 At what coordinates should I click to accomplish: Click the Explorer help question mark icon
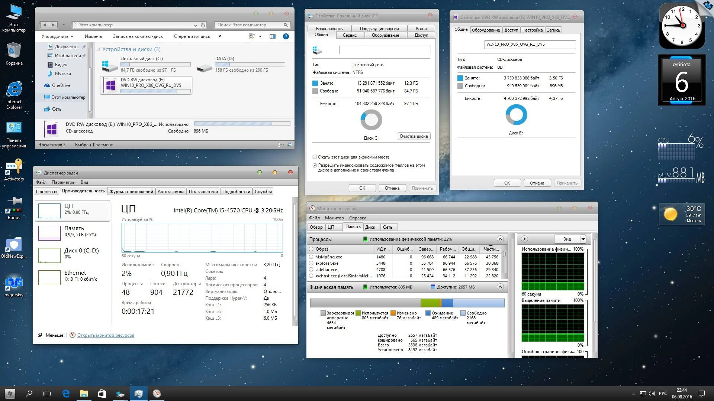tap(286, 36)
